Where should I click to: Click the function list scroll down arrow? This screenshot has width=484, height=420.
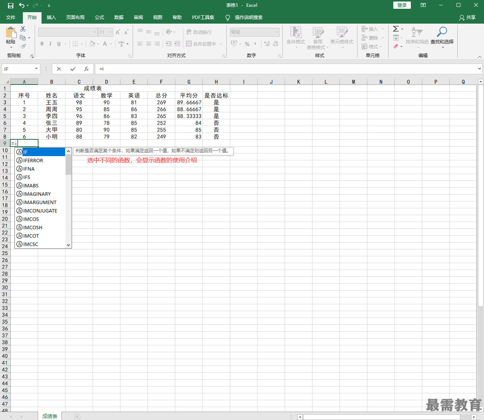[x=69, y=245]
